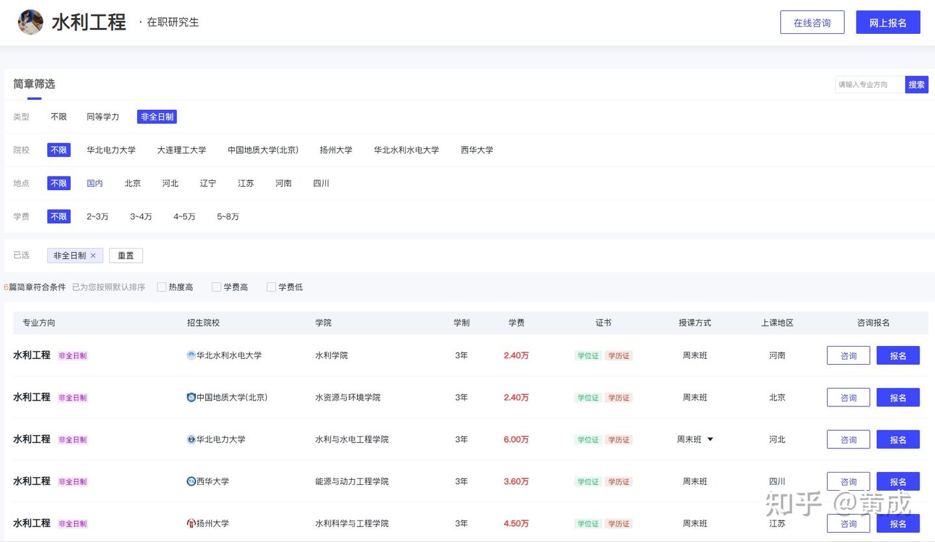Filter by 华北水利水电大学 in the 院校 row
The image size is (935, 542).
coord(406,150)
